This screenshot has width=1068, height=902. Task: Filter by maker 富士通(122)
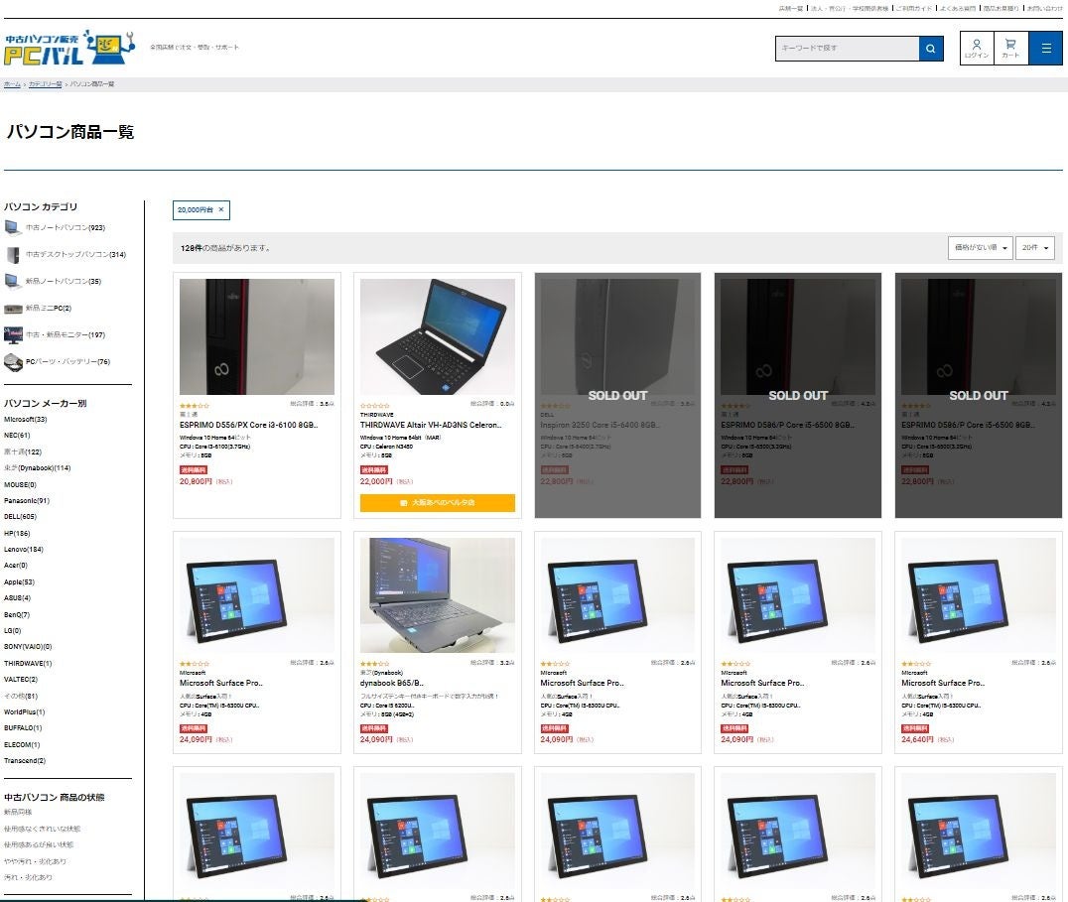click(23, 452)
